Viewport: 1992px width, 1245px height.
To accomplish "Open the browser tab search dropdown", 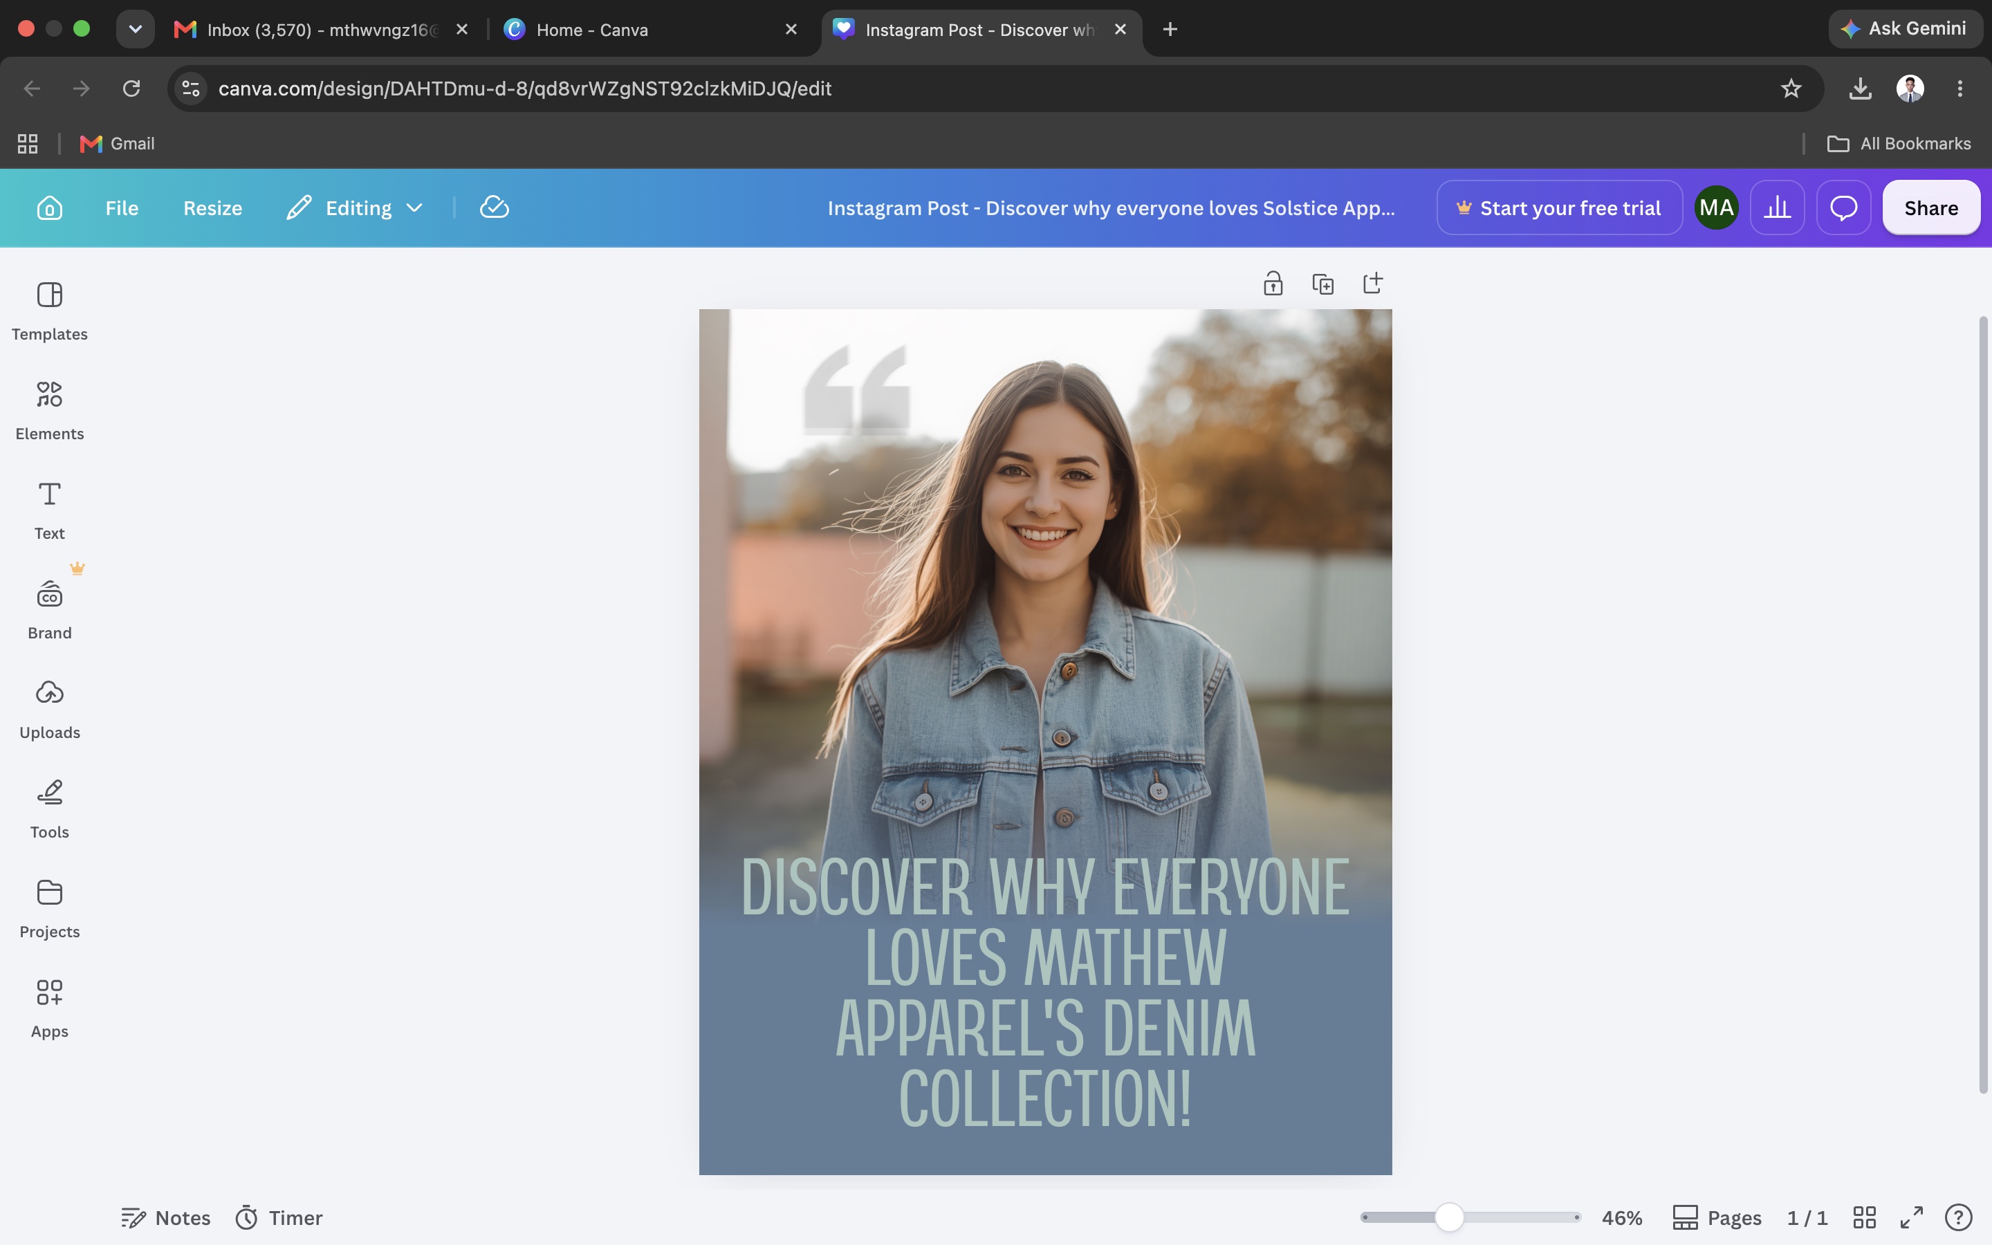I will pos(135,29).
